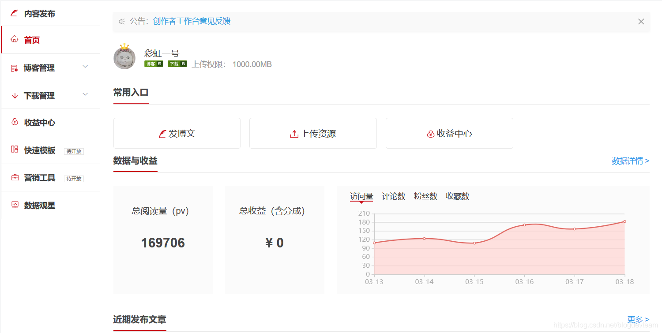Click the 上传权限 1000.00MB text

[x=232, y=64]
